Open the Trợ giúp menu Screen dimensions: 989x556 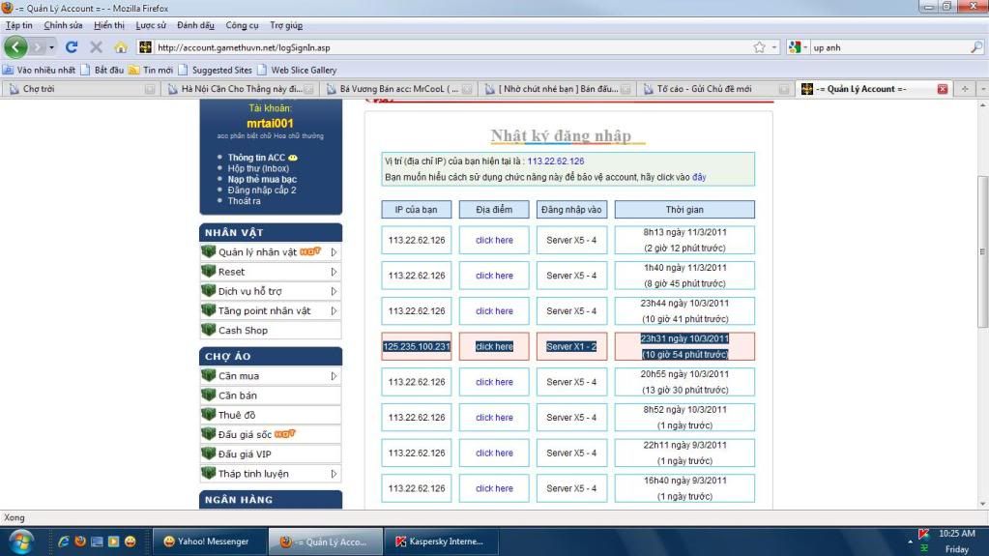pos(286,25)
